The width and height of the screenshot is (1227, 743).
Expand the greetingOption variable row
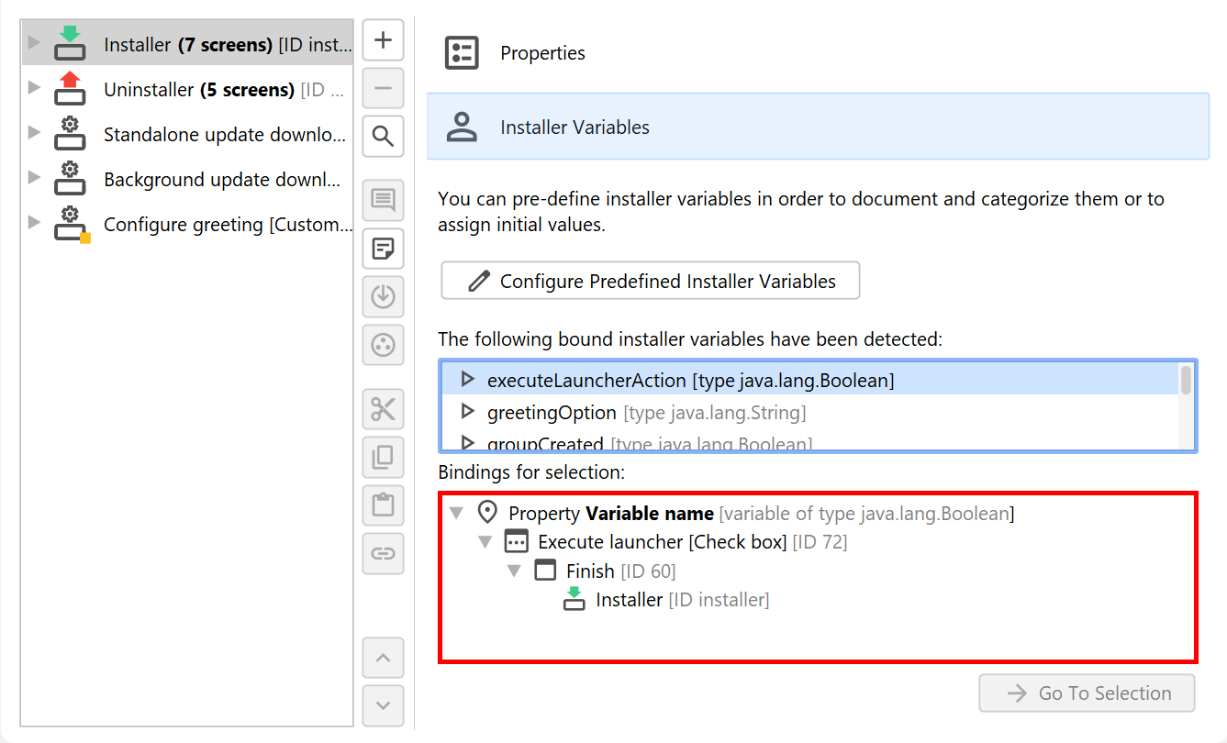[467, 411]
